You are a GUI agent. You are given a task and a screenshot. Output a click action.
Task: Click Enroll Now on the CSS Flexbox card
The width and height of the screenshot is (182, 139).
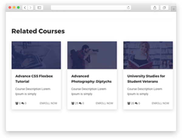pos(48,103)
